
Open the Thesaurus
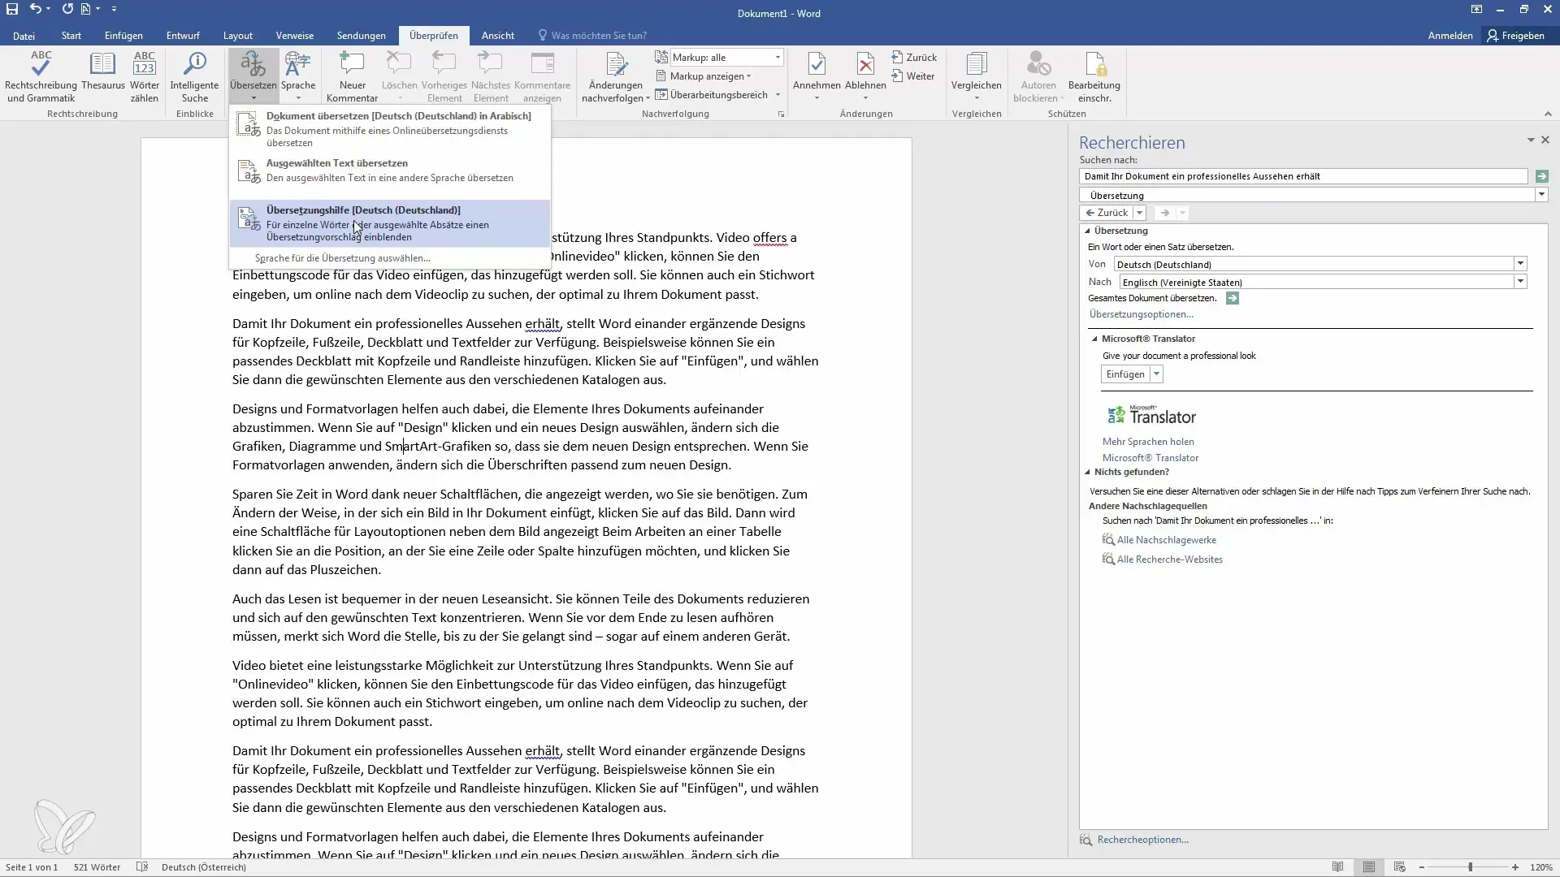coord(103,71)
